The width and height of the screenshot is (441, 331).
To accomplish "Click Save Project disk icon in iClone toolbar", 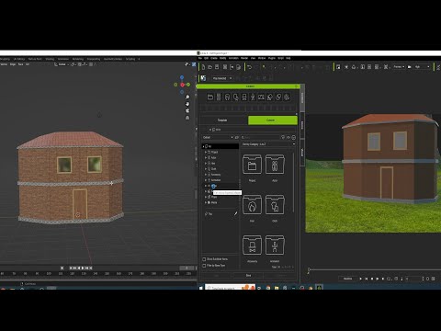I will (217, 67).
